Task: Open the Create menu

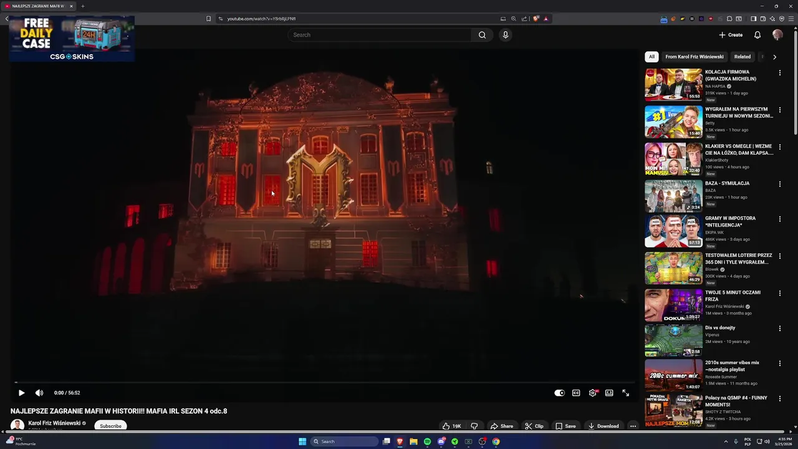Action: tap(731, 35)
